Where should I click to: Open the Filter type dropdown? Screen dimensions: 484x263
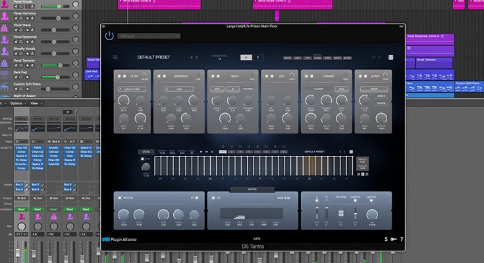coord(133,88)
